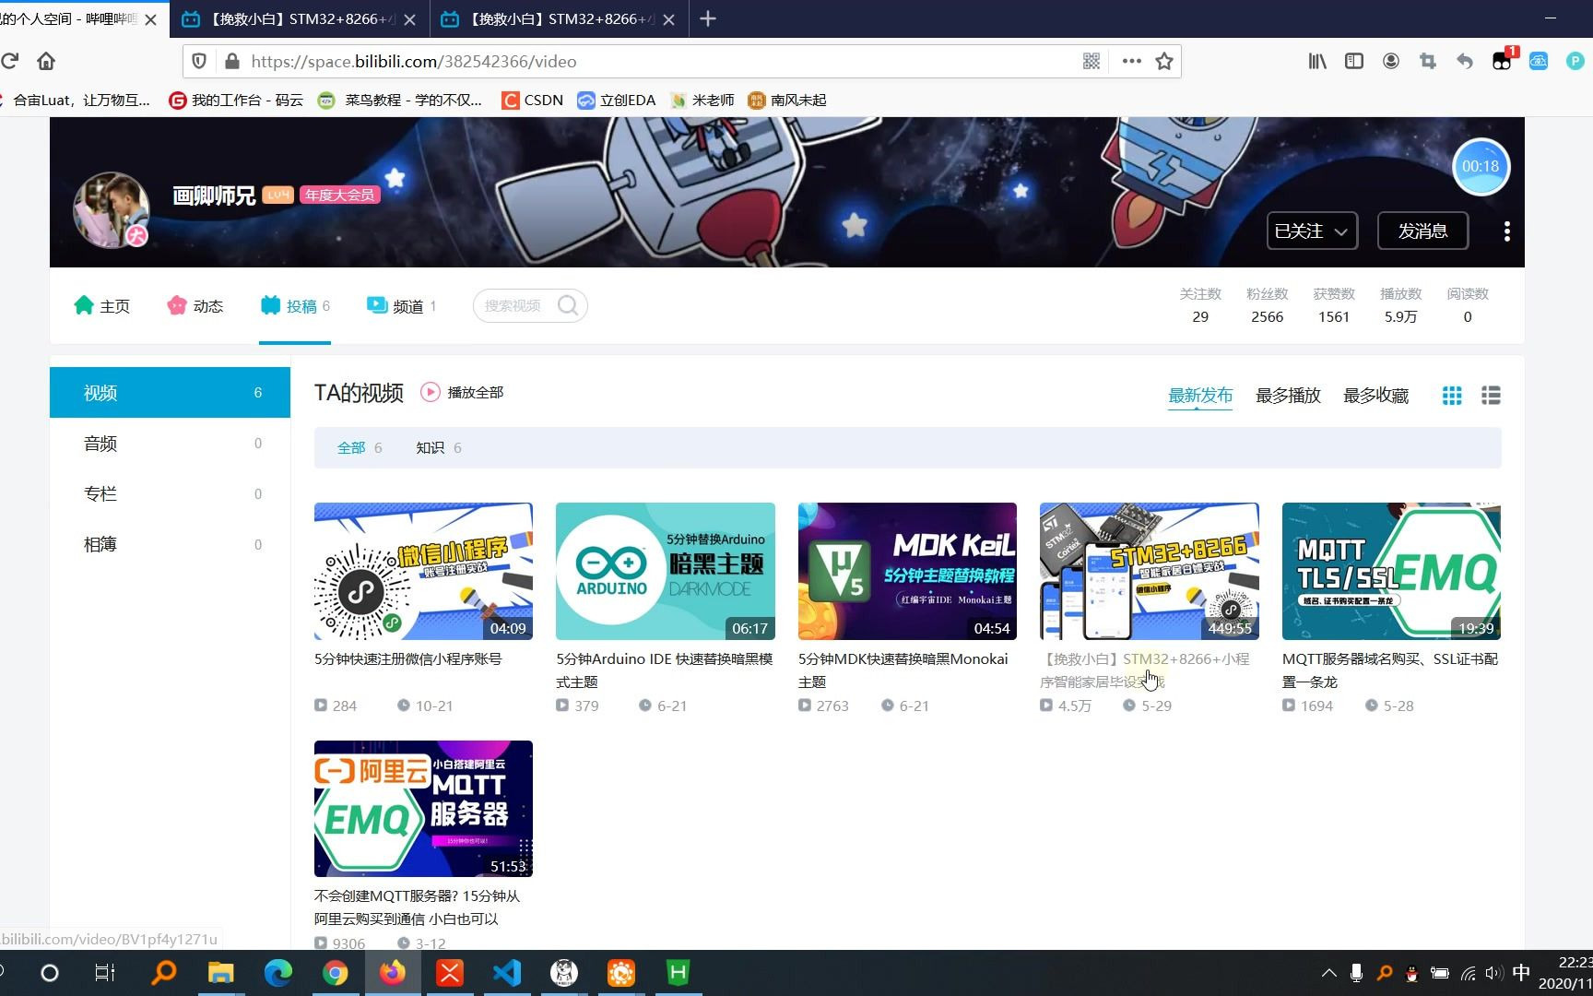The width and height of the screenshot is (1593, 996).
Task: Open the 频道 tab
Action: pos(402,305)
